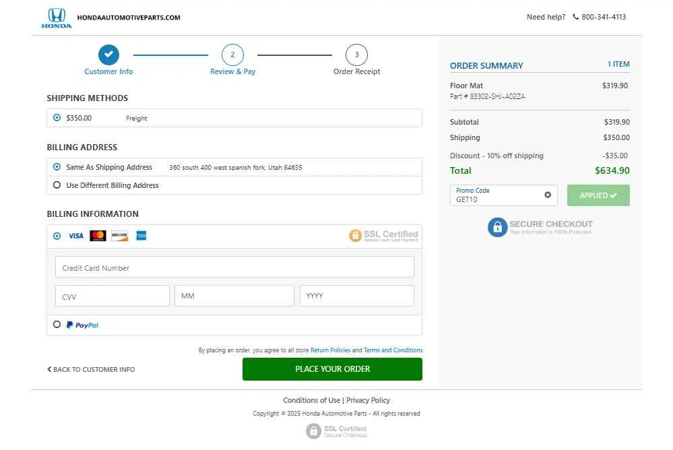This screenshot has height=450, width=673.
Task: Click the APPLIED promo button
Action: coord(598,195)
